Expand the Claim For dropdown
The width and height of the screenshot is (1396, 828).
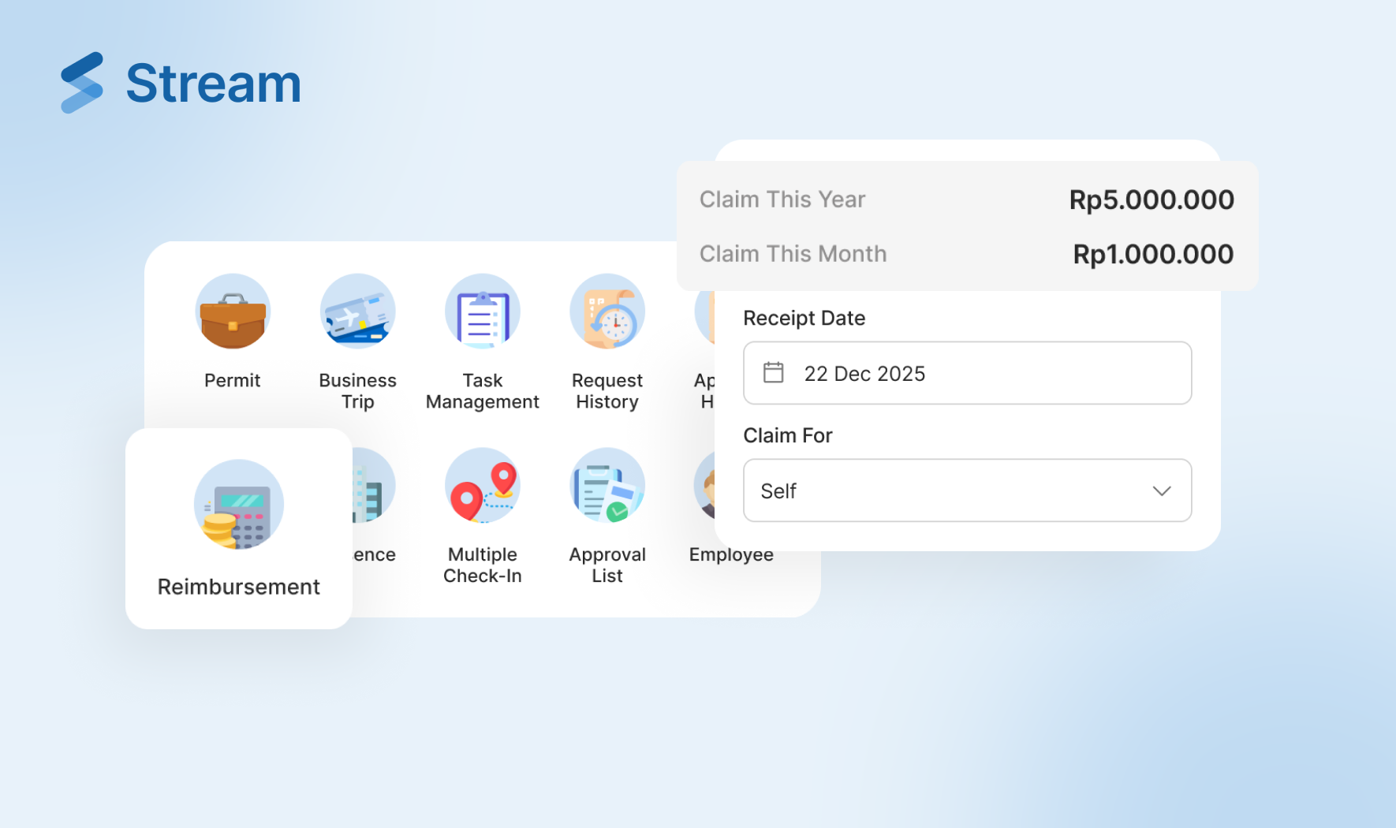pyautogui.click(x=967, y=490)
